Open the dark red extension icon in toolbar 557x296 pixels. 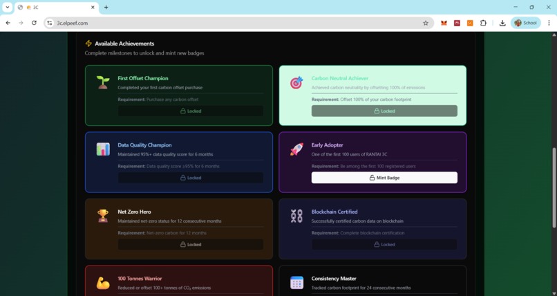tap(457, 23)
